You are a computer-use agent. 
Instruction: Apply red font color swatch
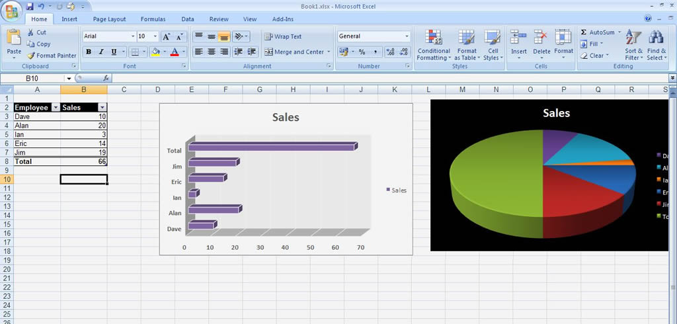[175, 52]
